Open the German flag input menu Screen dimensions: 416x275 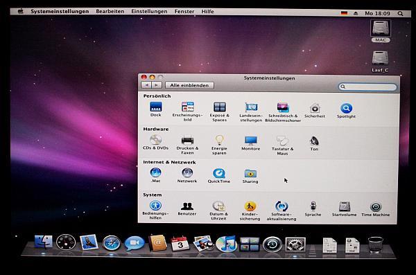point(344,12)
